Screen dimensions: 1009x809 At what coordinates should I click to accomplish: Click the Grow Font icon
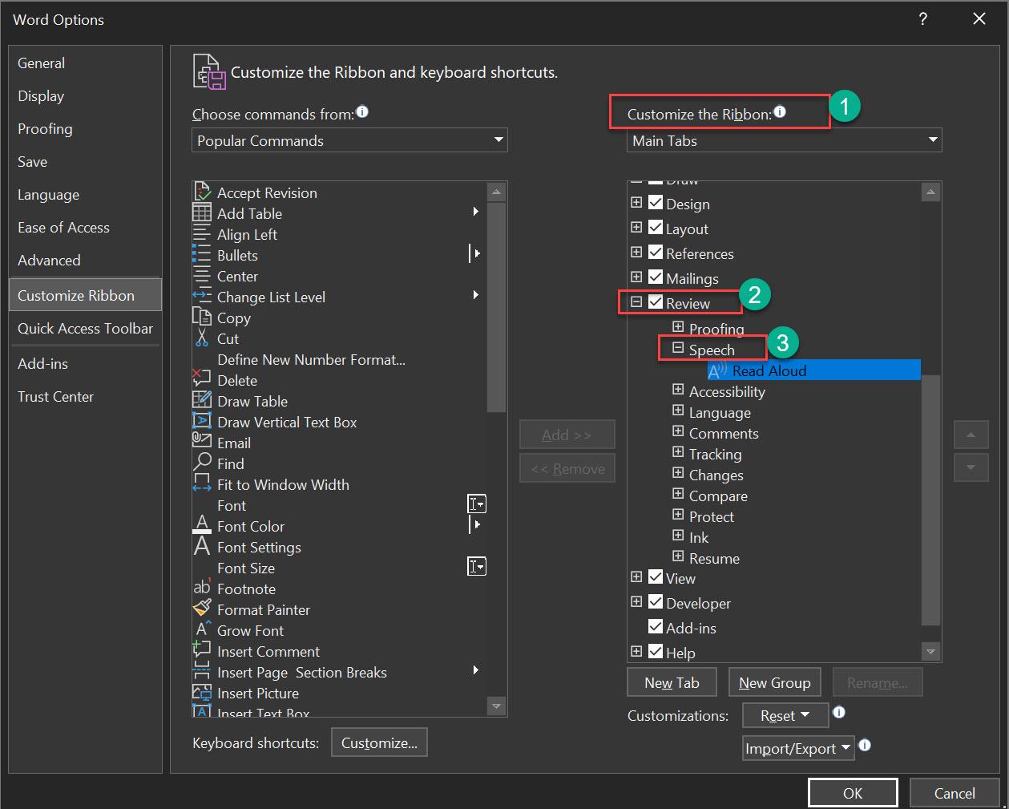point(202,630)
